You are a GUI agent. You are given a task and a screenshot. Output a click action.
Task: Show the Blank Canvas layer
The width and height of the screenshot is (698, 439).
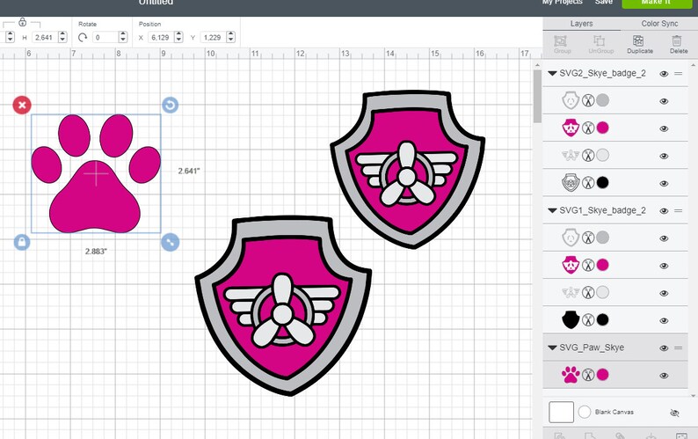point(674,413)
